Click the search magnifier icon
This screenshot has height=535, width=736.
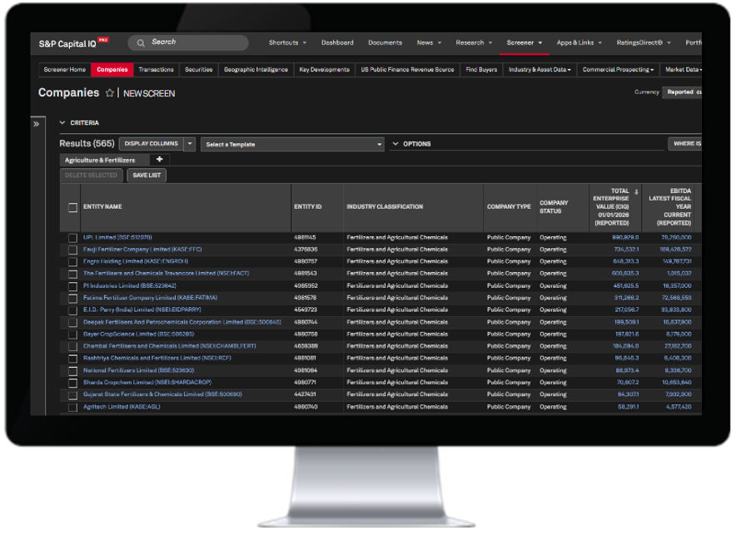[x=141, y=43]
